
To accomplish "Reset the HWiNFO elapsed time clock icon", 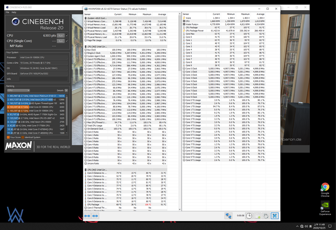I will (249, 216).
